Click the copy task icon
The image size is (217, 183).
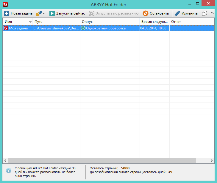coord(204,13)
